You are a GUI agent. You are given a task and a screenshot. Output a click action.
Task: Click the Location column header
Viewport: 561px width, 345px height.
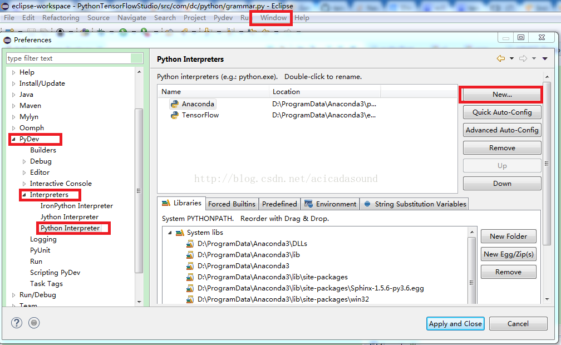coord(325,92)
